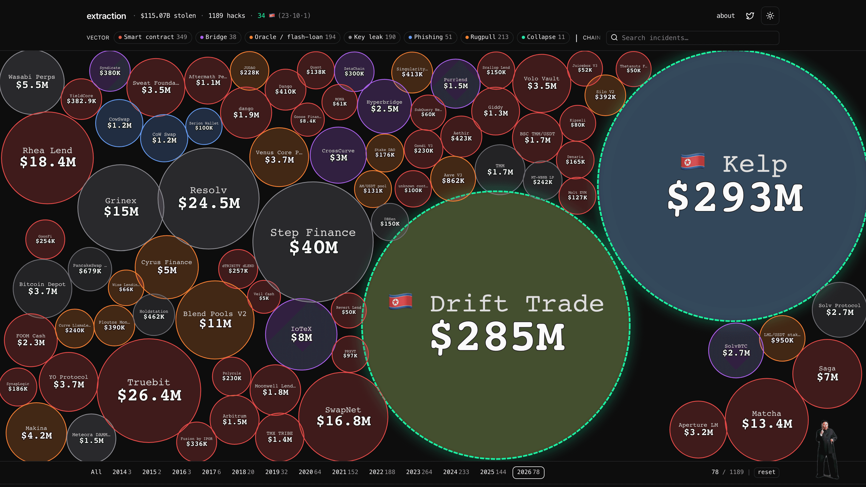Select the All years tab
Screen dimensions: 866x487
click(x=96, y=472)
